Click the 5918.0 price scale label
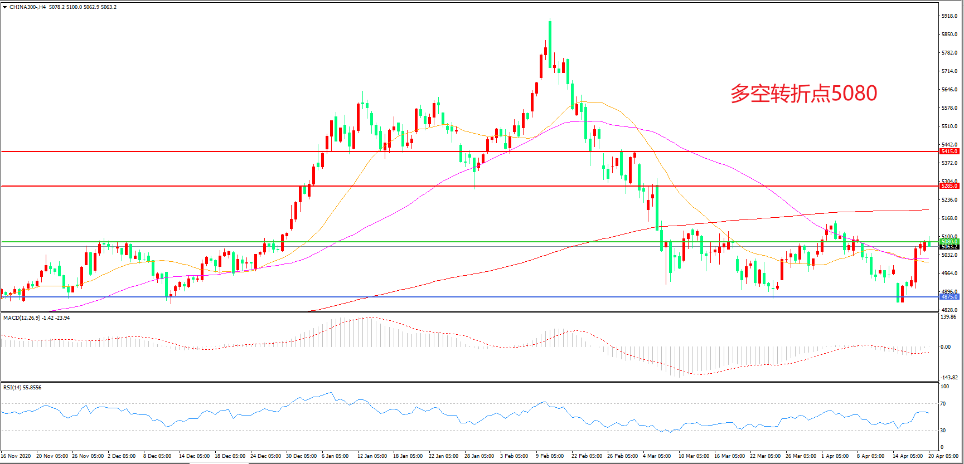The height and width of the screenshot is (464, 964). click(x=950, y=16)
